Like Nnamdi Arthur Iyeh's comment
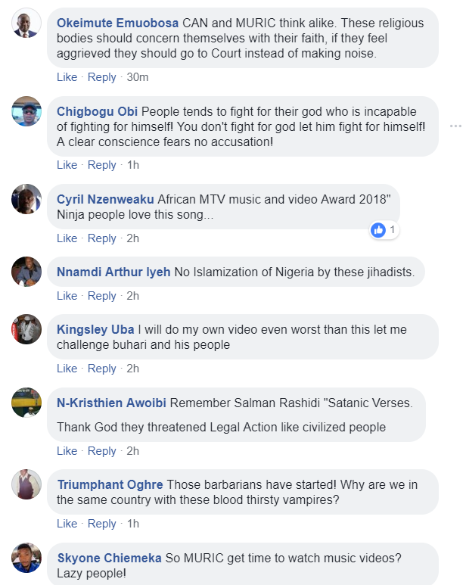Image resolution: width=466 pixels, height=585 pixels. pos(67,296)
